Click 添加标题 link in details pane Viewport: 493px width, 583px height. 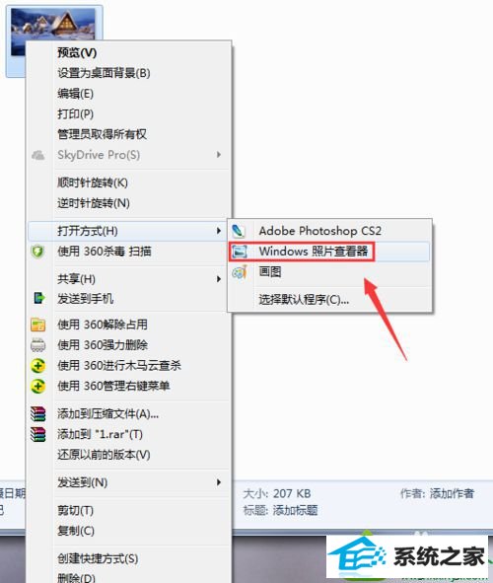click(295, 510)
